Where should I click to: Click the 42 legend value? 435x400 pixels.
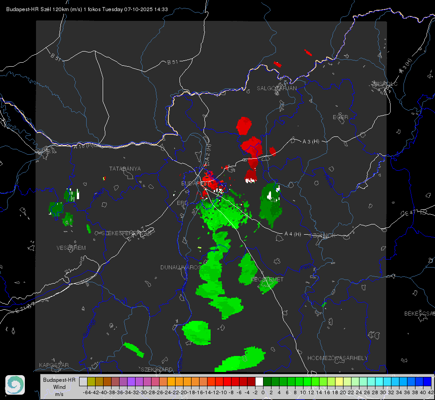coord(431,392)
